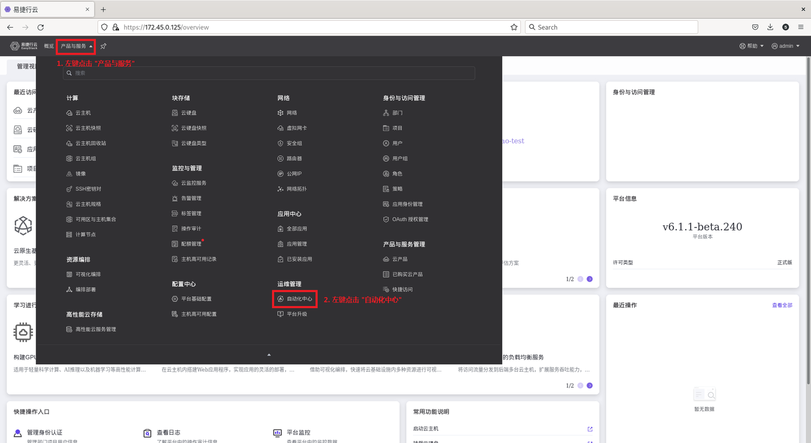Viewport: 811px width, 443px height.
Task: Bookmark page with star icon
Action: coord(514,27)
